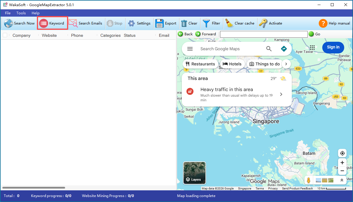Sort by the Phone column header
The image size is (353, 202).
point(77,35)
